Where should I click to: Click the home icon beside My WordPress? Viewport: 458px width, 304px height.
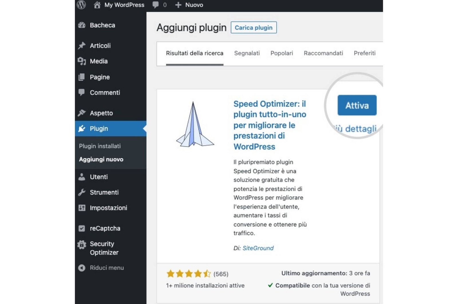(x=97, y=5)
